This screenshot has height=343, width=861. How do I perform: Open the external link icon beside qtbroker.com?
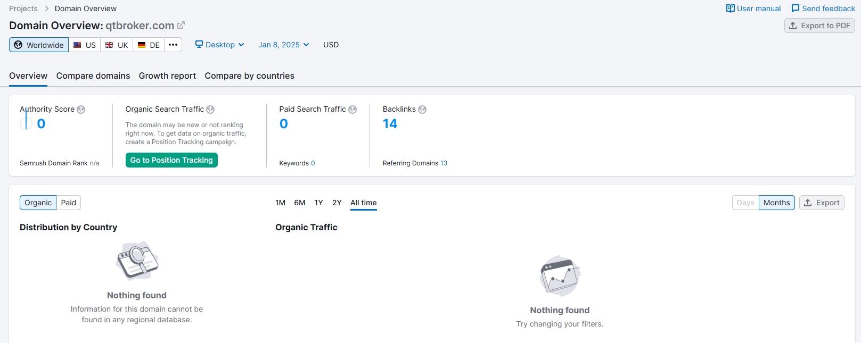(x=181, y=25)
